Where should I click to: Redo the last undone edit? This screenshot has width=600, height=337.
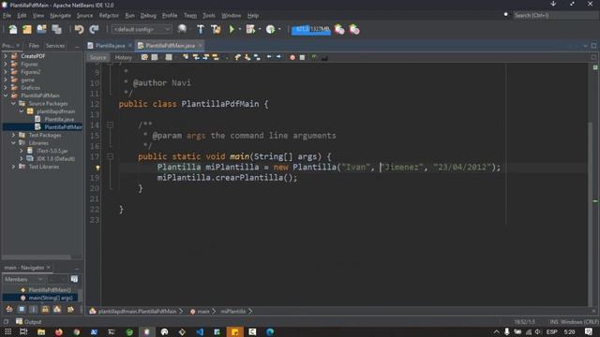tap(94, 29)
